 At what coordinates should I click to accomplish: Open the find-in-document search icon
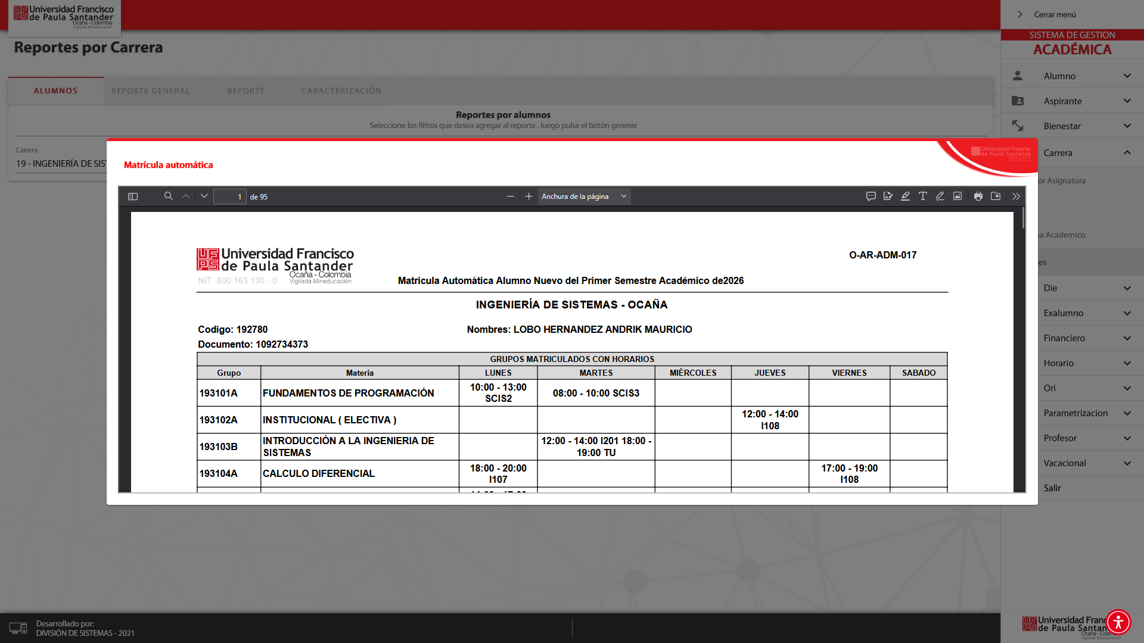[169, 196]
